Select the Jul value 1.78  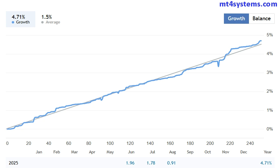(x=151, y=163)
